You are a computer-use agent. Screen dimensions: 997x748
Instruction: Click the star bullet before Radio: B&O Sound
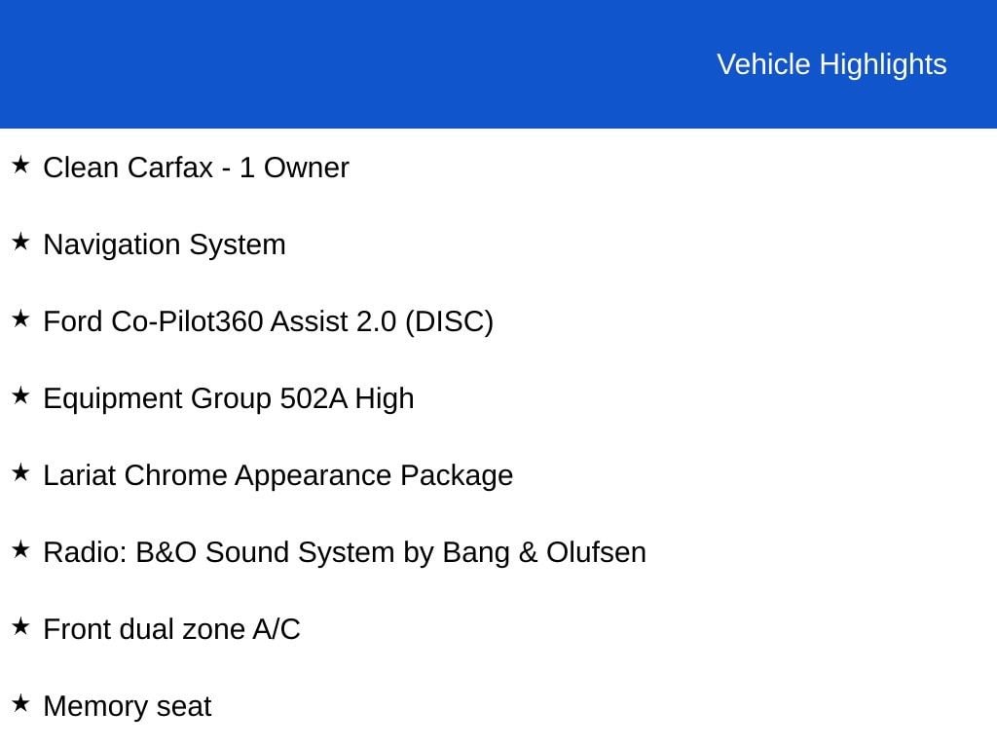(x=20, y=550)
